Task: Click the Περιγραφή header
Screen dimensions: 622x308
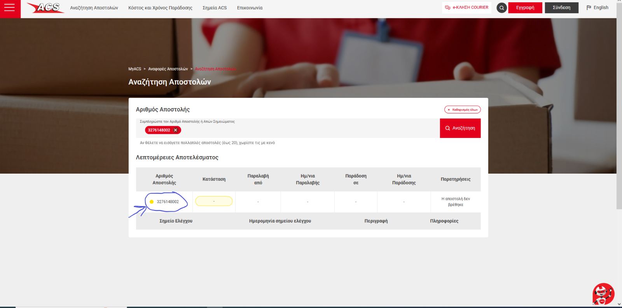Action: [x=376, y=221]
